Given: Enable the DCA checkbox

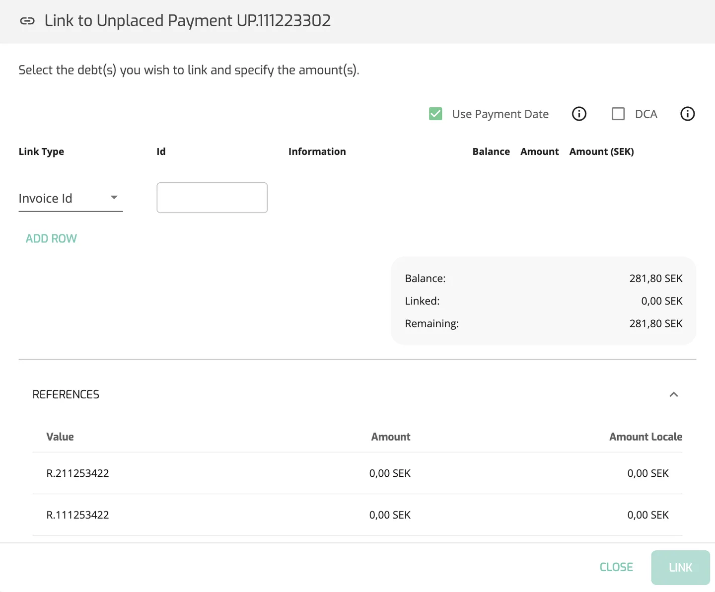Looking at the screenshot, I should [x=618, y=114].
